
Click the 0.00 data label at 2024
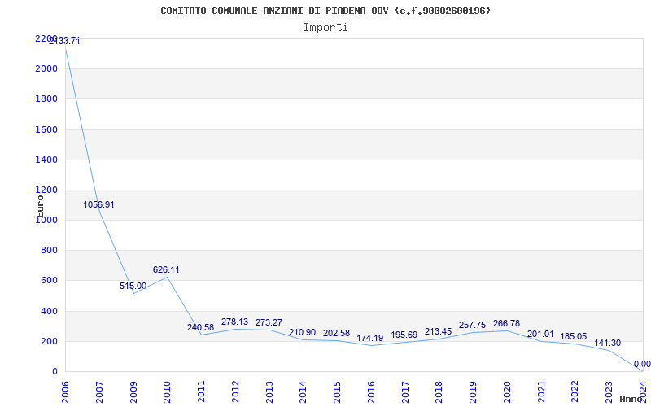tap(642, 364)
